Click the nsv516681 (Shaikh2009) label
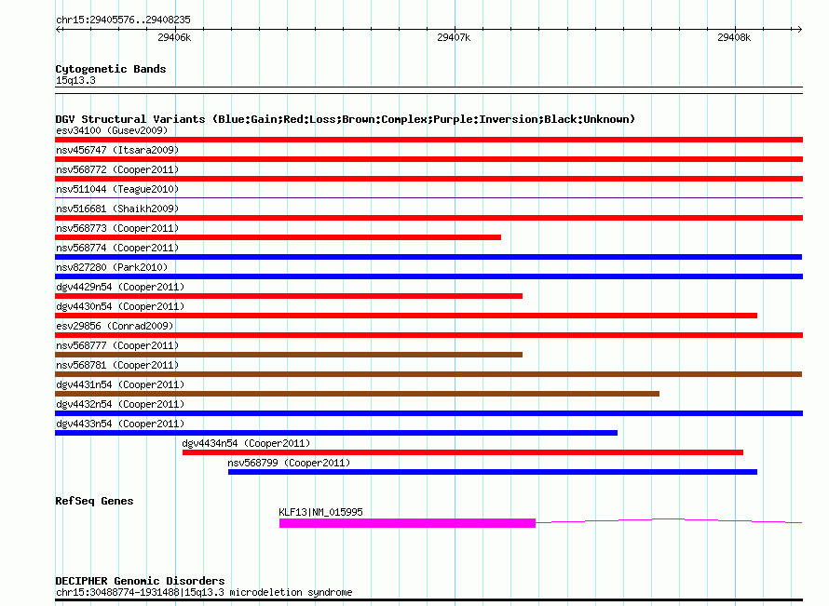The width and height of the screenshot is (829, 606). (117, 209)
